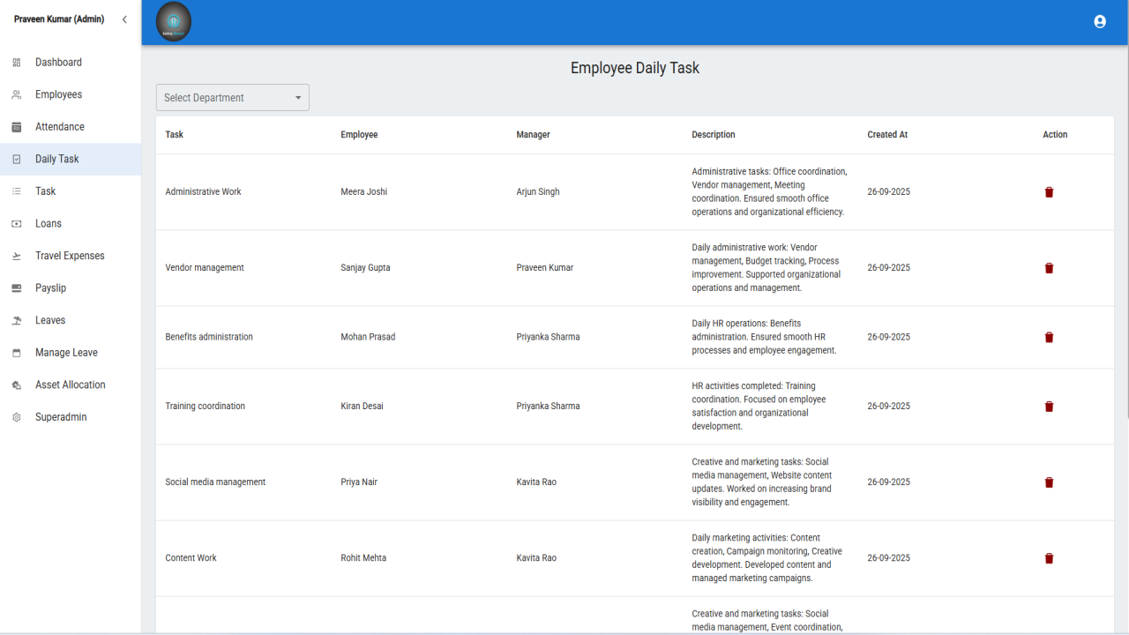
Task: Click the Loans money icon
Action: coord(17,224)
